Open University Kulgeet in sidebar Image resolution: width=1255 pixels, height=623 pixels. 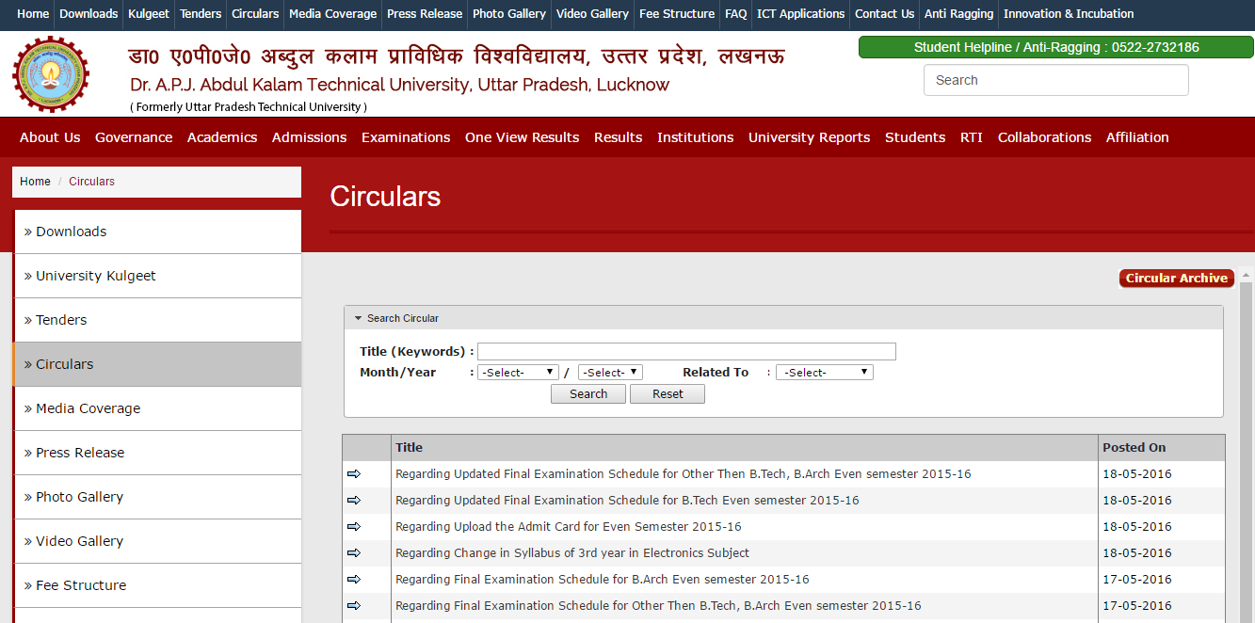(x=96, y=276)
